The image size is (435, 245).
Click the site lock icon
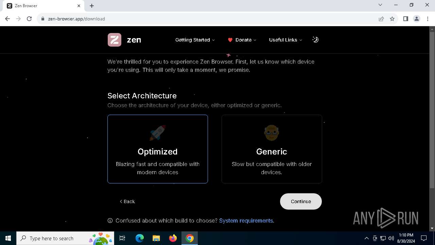click(x=43, y=19)
